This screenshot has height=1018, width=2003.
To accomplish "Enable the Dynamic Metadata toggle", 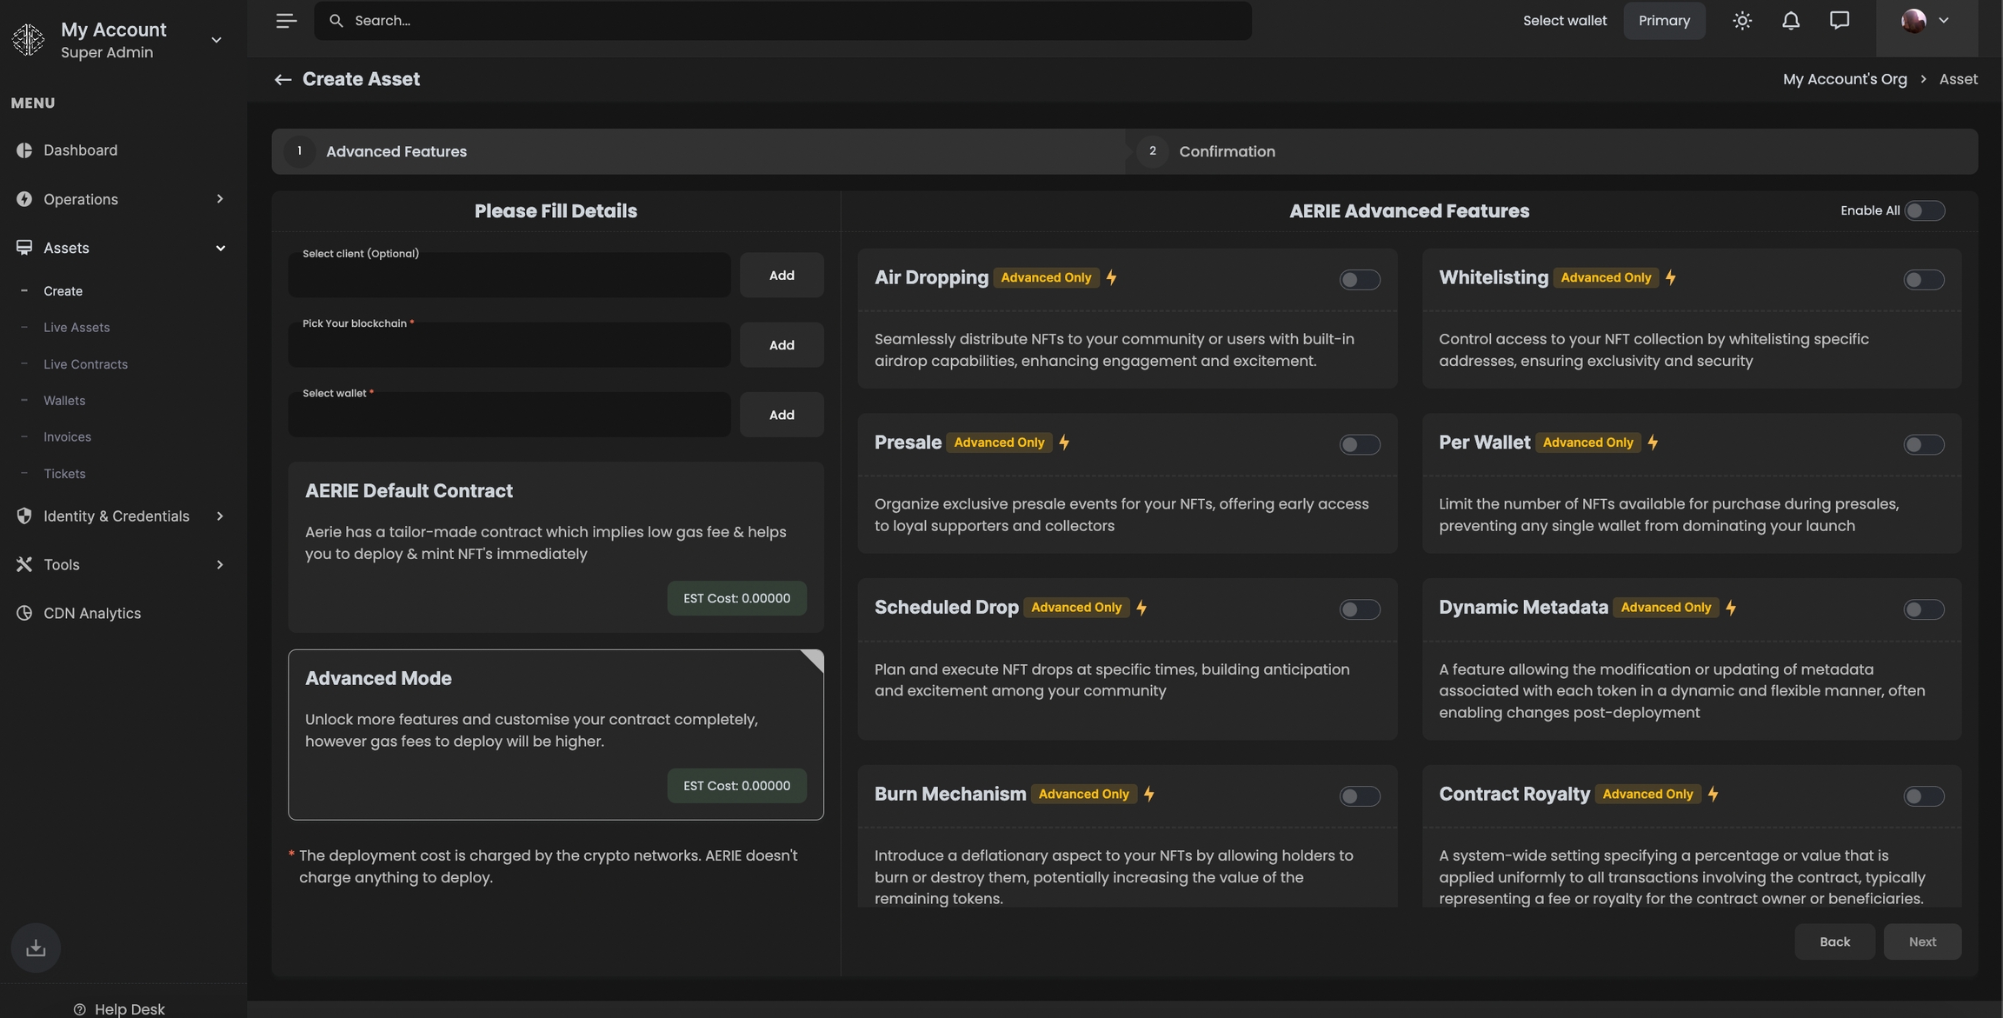I will (x=1923, y=609).
